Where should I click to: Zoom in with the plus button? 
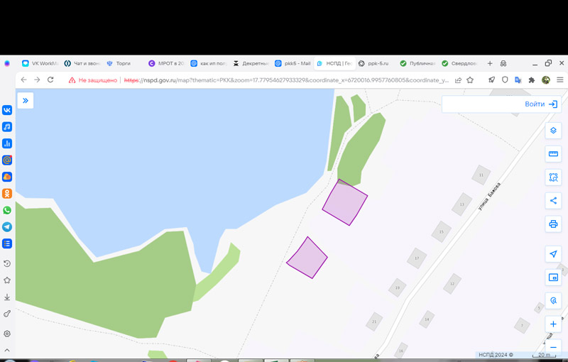pos(553,324)
